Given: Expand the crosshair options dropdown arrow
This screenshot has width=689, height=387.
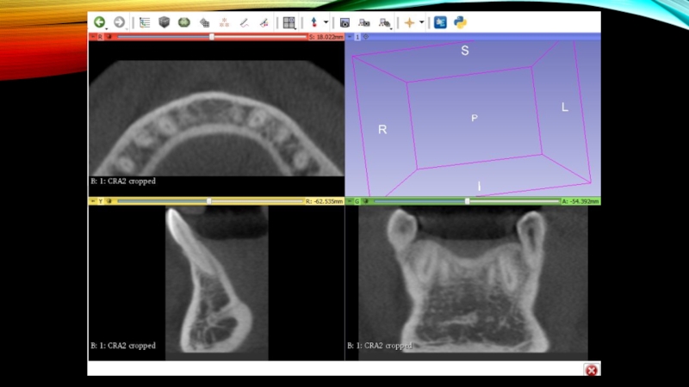Looking at the screenshot, I should coord(421,22).
